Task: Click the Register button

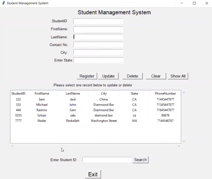Action: tap(87, 76)
